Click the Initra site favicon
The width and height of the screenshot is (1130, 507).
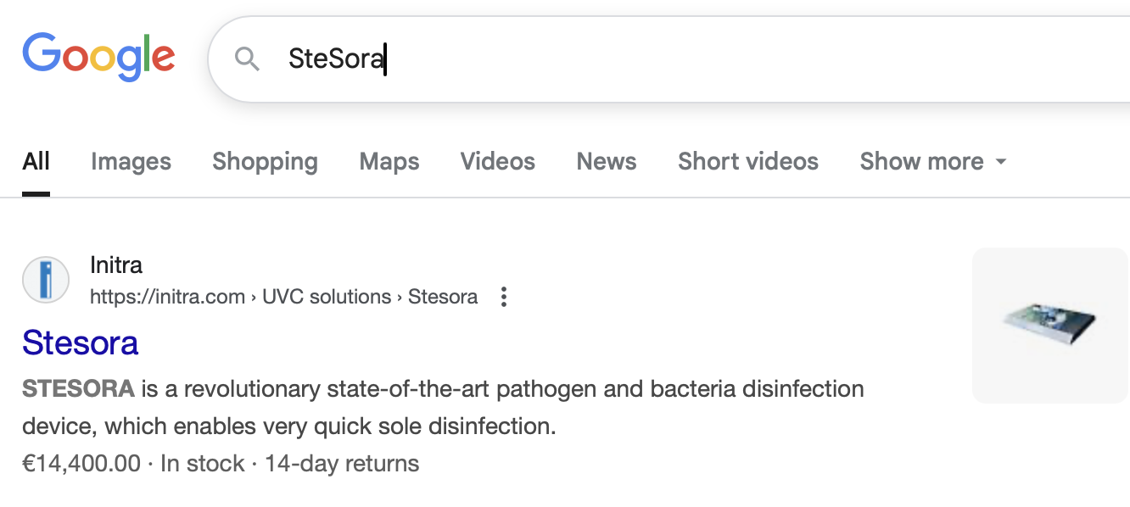pyautogui.click(x=46, y=280)
